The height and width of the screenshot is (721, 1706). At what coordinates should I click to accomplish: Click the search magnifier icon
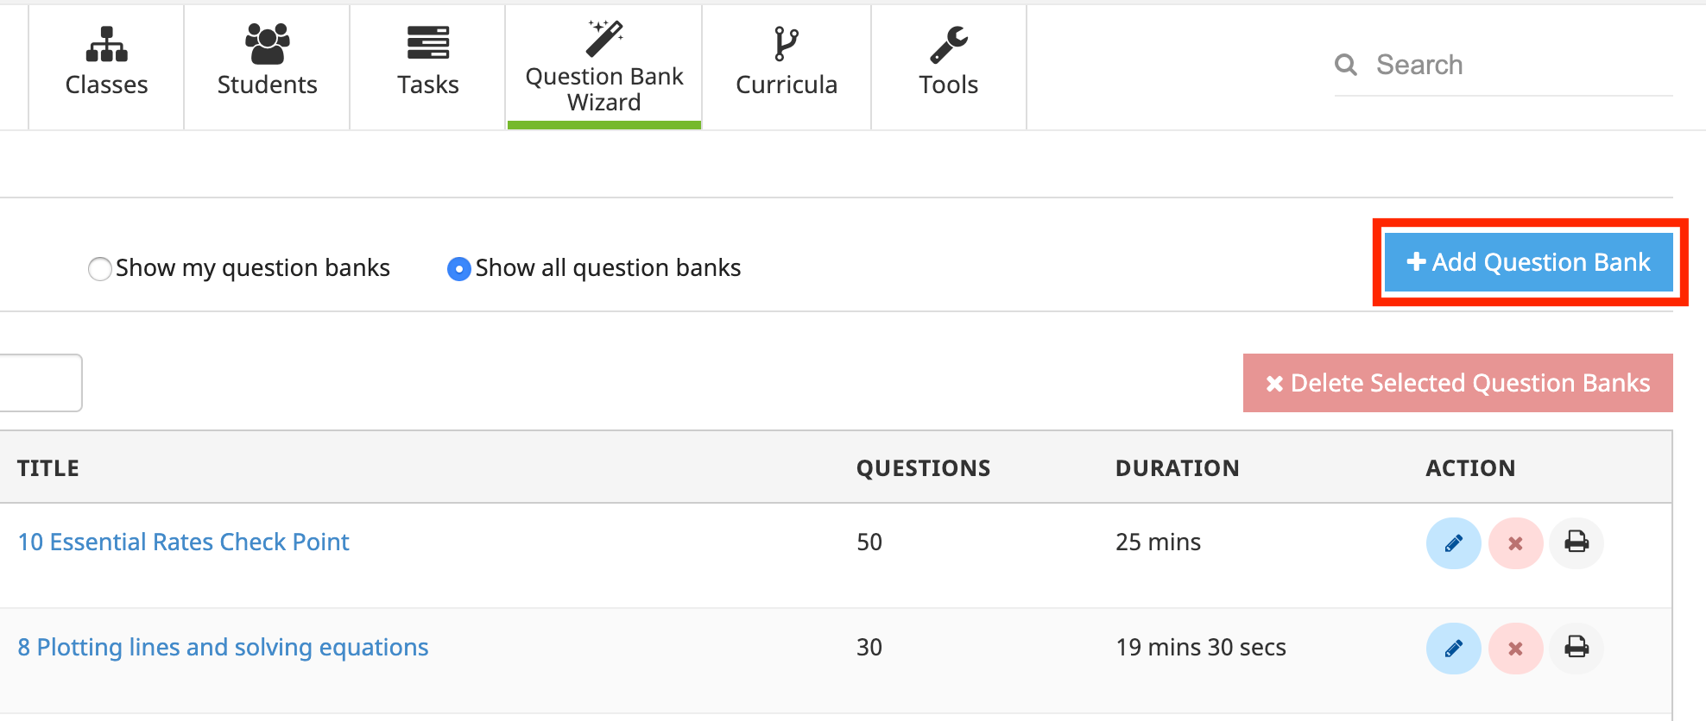click(1347, 64)
